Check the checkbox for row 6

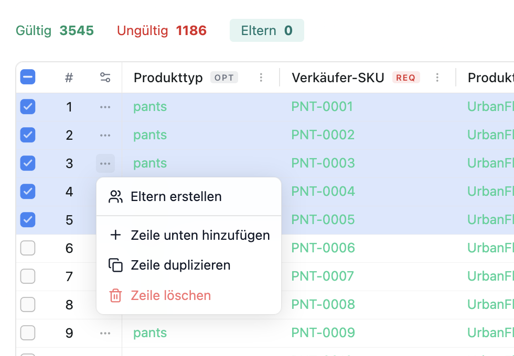pyautogui.click(x=28, y=248)
